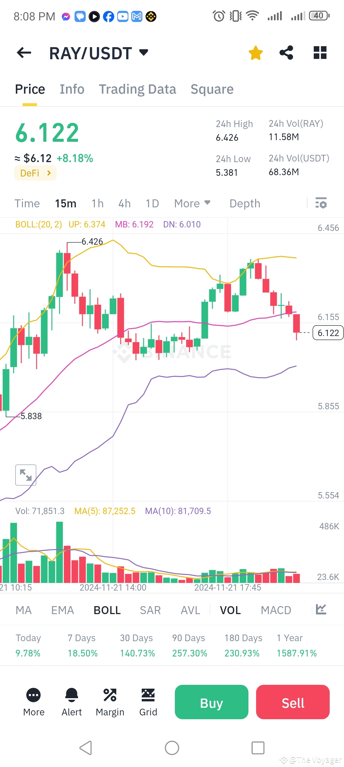Expand chart to fullscreen with arrows icon
The width and height of the screenshot is (344, 767).
pos(25,475)
